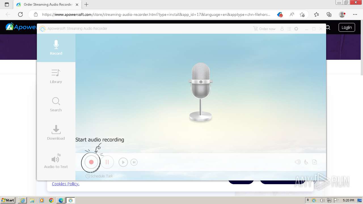Close the Streaming Audio Recorder window
Viewport: 363px width, 204px height.
[321, 29]
